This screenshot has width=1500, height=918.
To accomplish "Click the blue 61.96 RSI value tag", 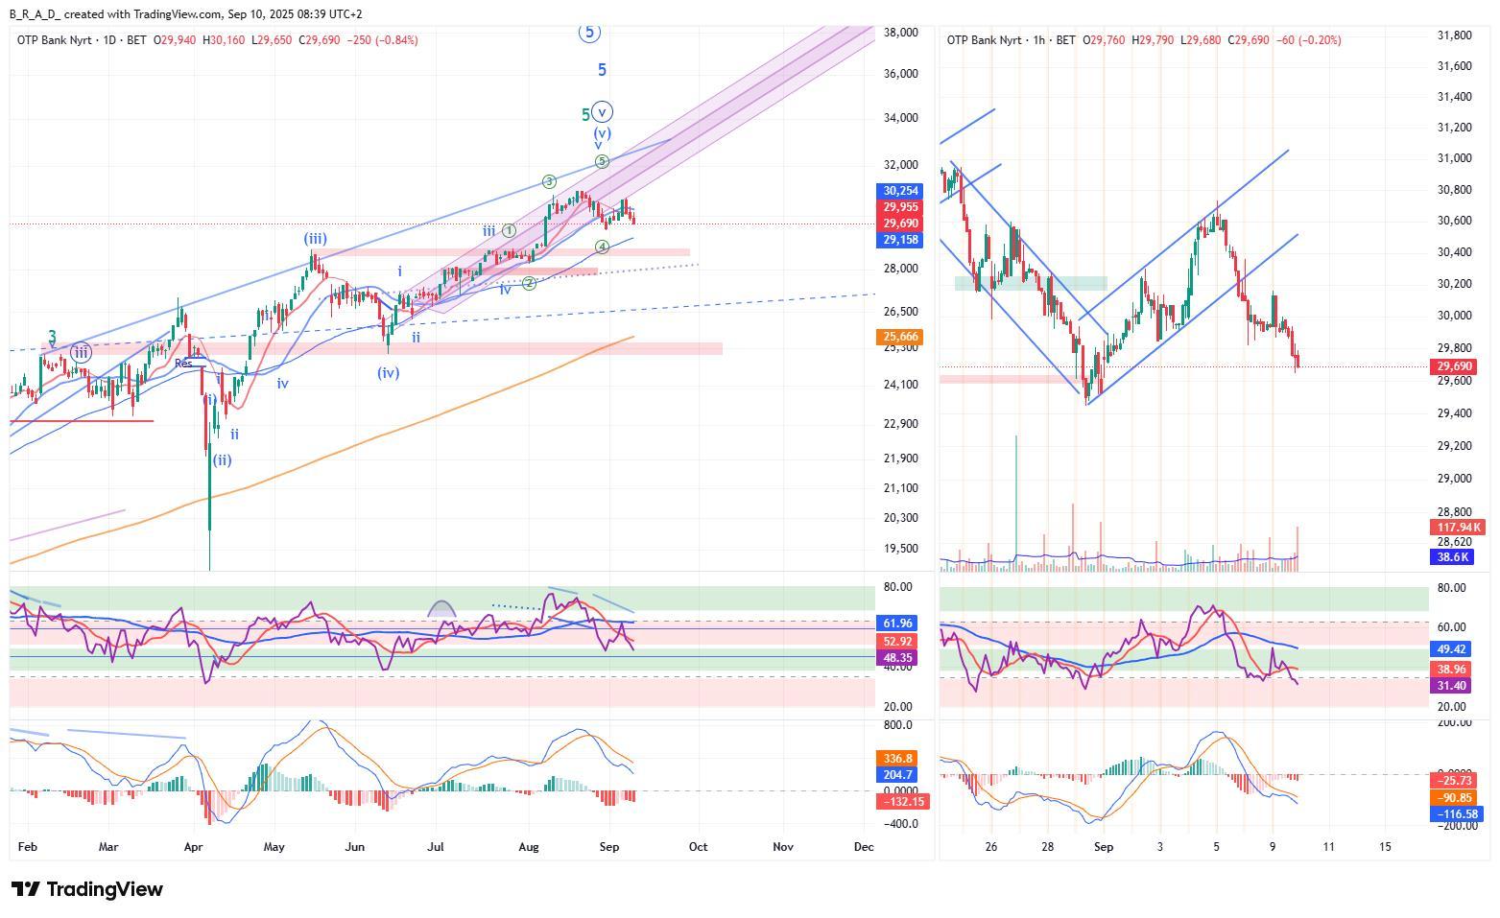I will [x=898, y=624].
